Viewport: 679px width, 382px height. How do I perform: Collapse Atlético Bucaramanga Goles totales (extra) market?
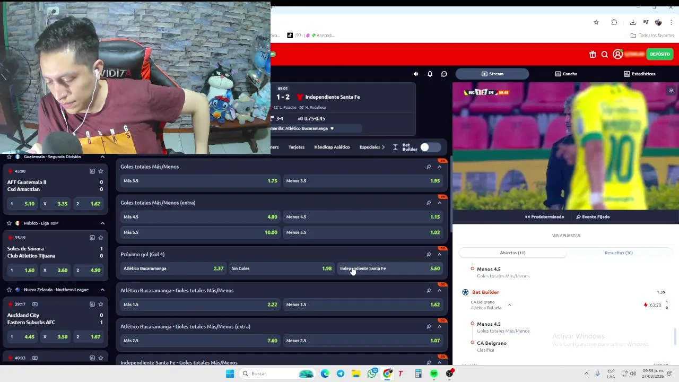coord(439,326)
